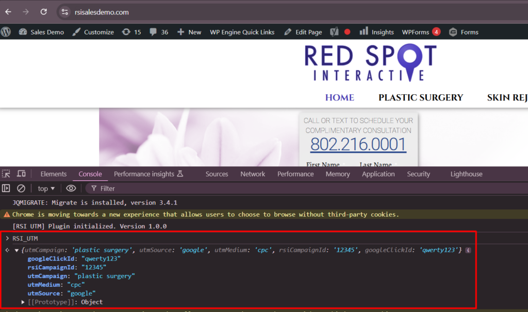
Task: Call the 802.216.0001 phone link
Action: point(358,144)
